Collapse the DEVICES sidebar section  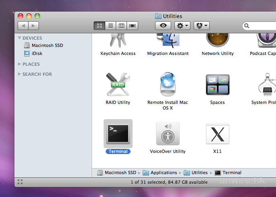coord(20,38)
